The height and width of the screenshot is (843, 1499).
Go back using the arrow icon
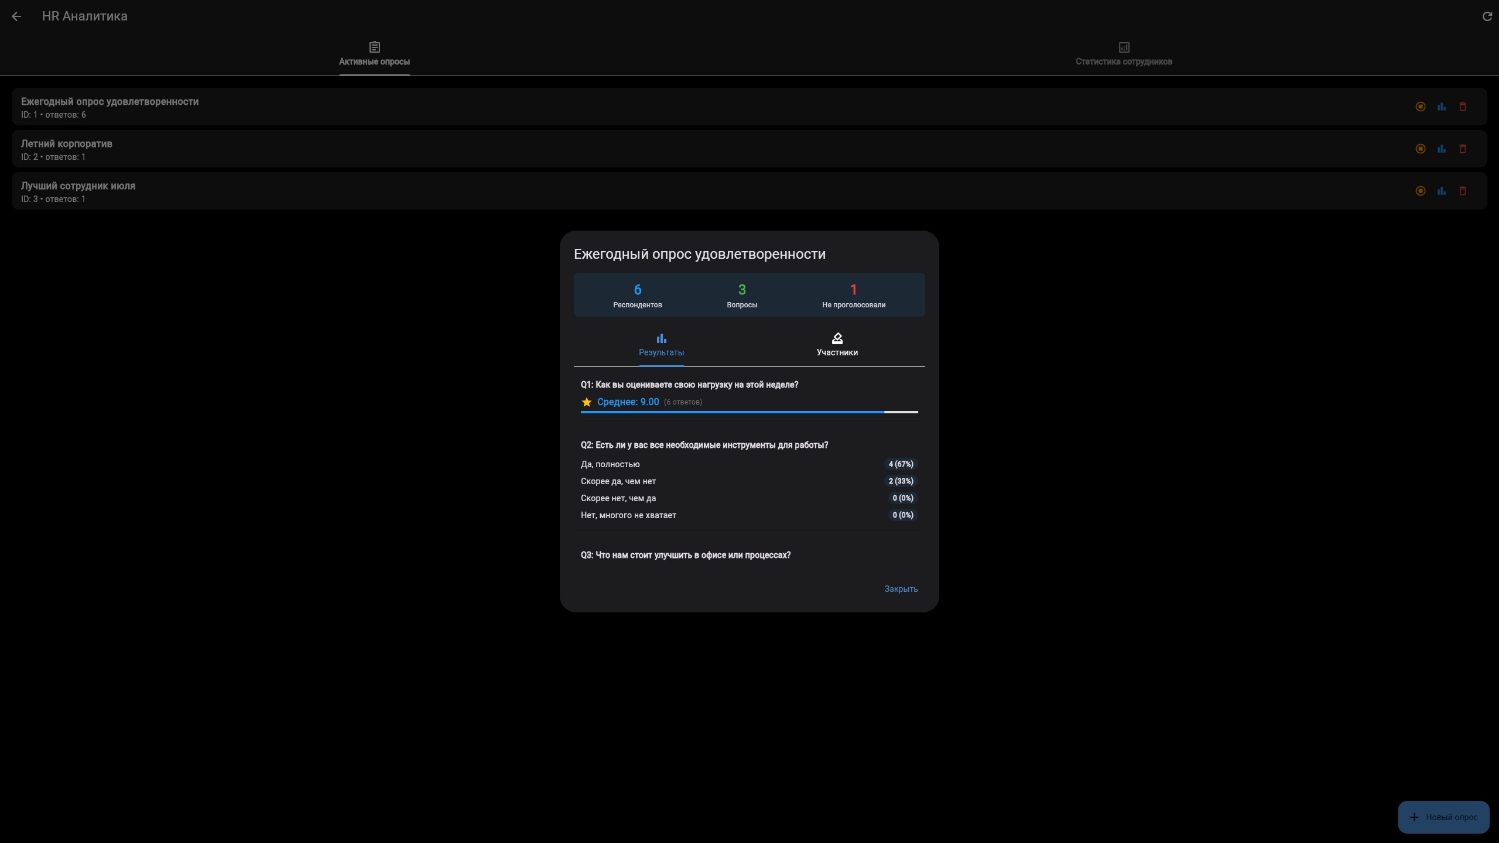[16, 16]
